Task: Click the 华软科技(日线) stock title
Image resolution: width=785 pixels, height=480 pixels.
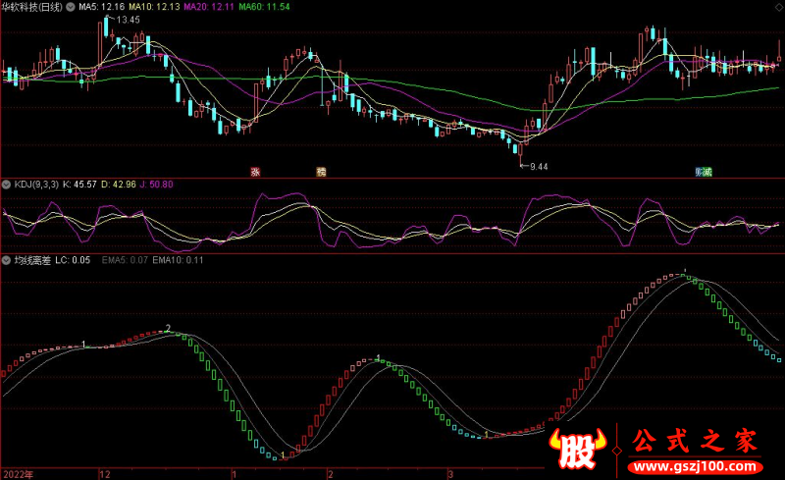Action: click(32, 7)
